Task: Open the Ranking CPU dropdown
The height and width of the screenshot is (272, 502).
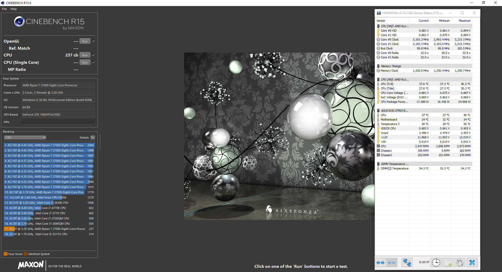Action: pyautogui.click(x=25, y=138)
